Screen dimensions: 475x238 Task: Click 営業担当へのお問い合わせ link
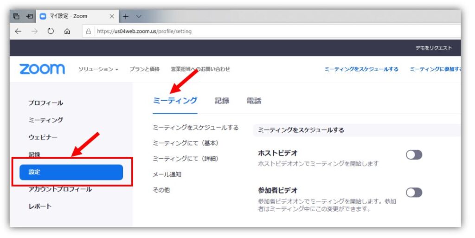[x=200, y=69]
